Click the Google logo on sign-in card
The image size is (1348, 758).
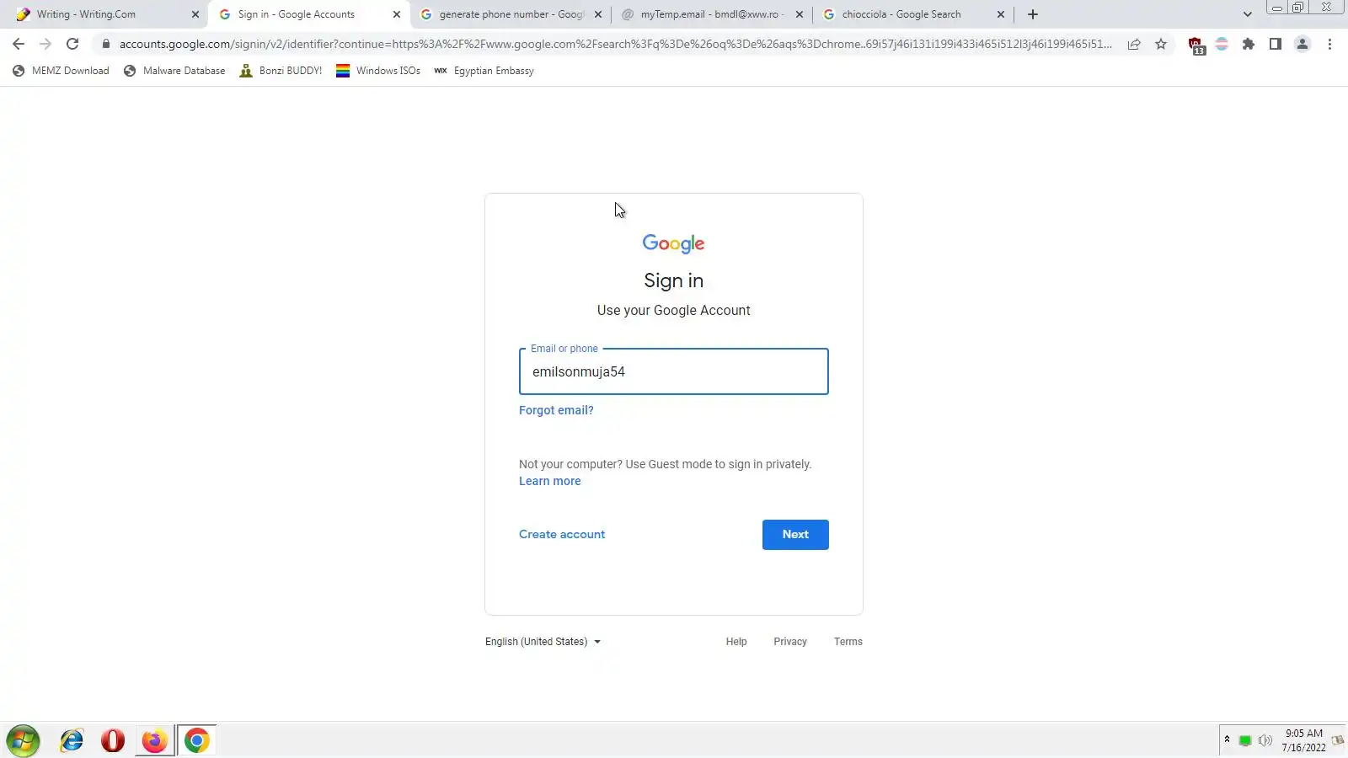tap(674, 243)
